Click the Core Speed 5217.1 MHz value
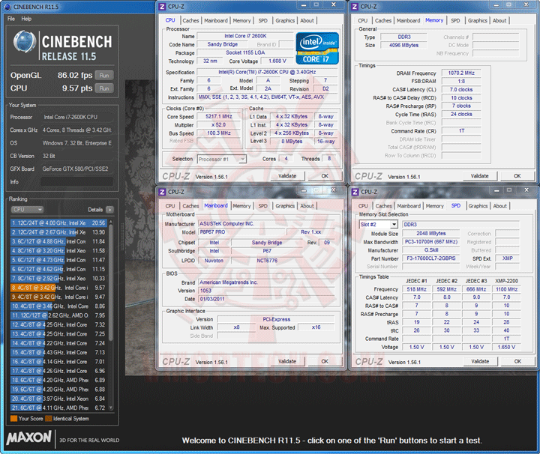The image size is (540, 454). [219, 117]
